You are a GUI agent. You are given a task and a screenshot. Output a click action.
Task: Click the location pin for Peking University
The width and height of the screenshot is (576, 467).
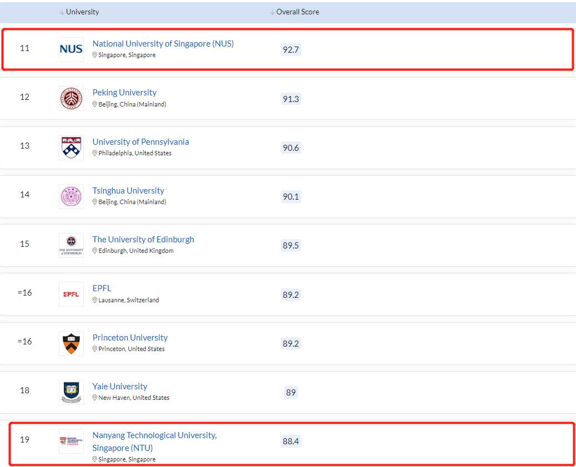coord(94,104)
